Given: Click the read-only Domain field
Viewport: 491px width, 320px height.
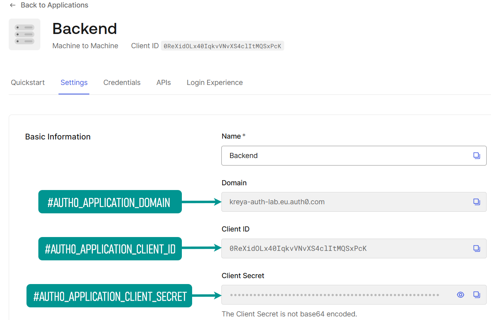Looking at the screenshot, I should point(340,202).
